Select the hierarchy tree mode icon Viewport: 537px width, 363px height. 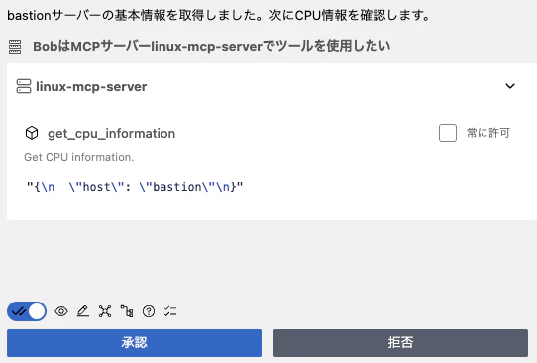[x=127, y=311]
